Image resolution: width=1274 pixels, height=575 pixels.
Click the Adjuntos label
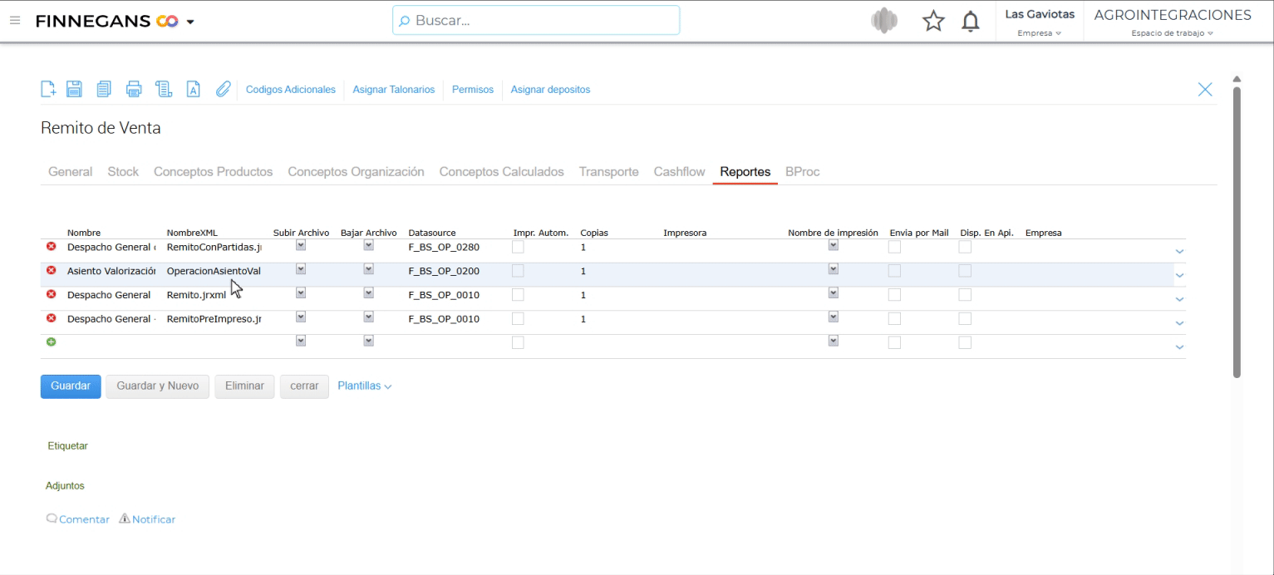coord(65,486)
